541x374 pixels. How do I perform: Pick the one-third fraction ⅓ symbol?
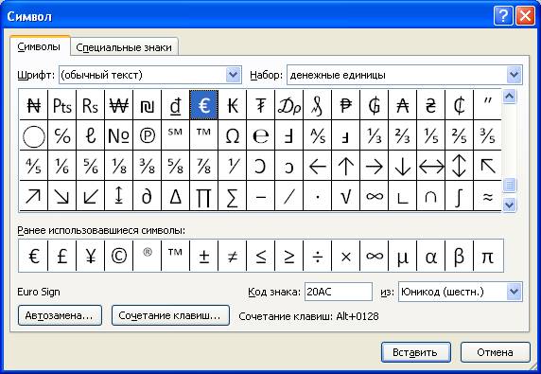(x=375, y=135)
